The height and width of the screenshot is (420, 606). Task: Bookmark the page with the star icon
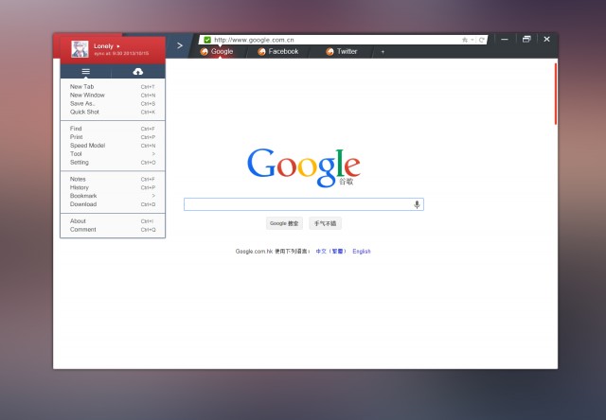tap(465, 40)
